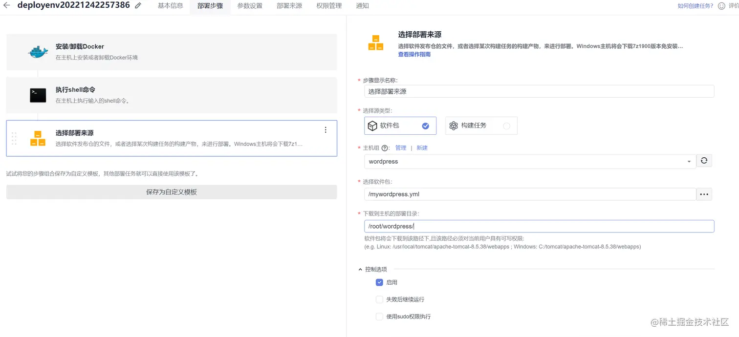Select the 选择部署来源 step card

[x=172, y=138]
